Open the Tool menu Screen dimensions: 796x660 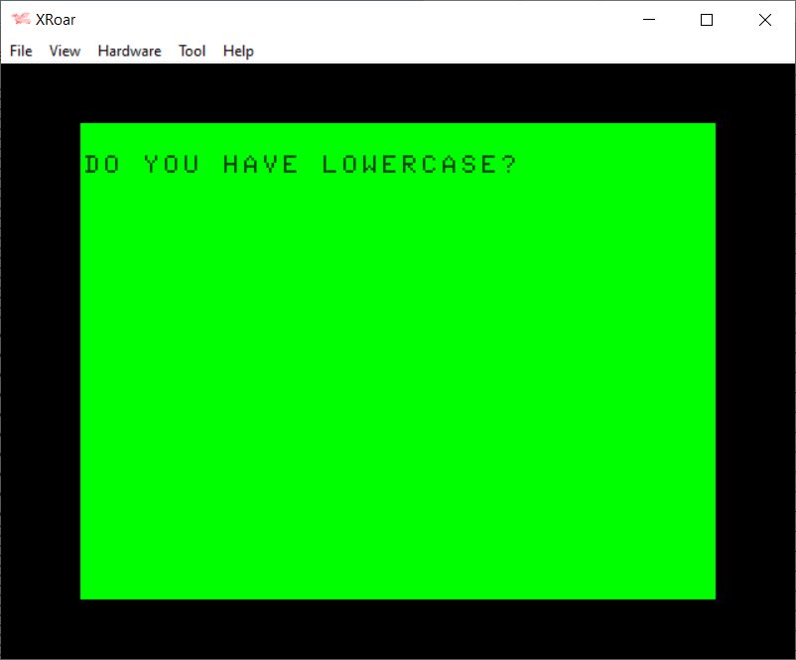pos(192,51)
